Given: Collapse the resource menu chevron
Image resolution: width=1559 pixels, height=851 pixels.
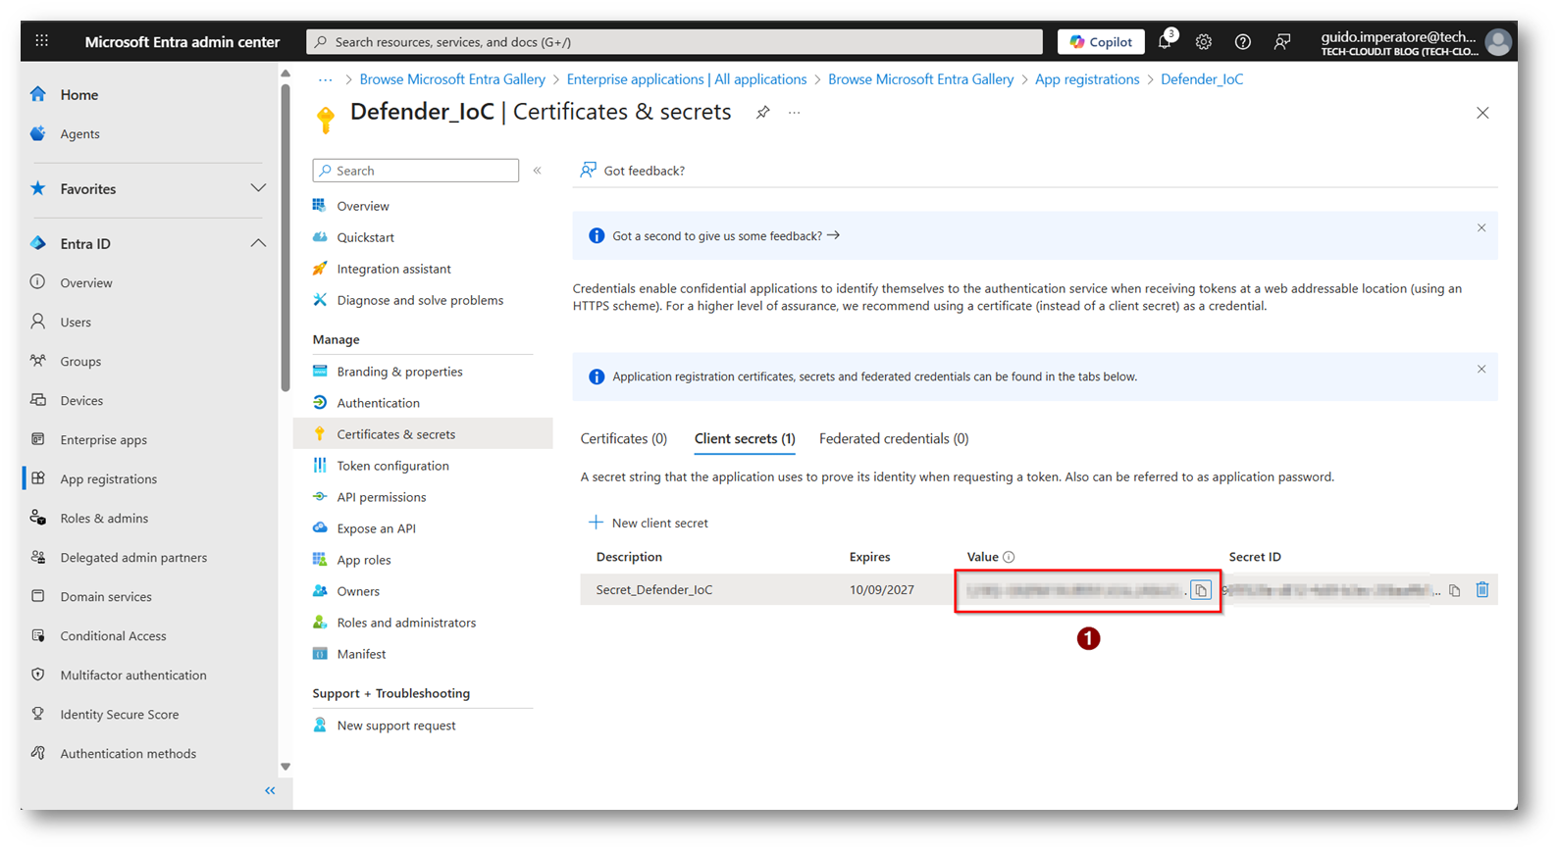Looking at the screenshot, I should pyautogui.click(x=538, y=171).
